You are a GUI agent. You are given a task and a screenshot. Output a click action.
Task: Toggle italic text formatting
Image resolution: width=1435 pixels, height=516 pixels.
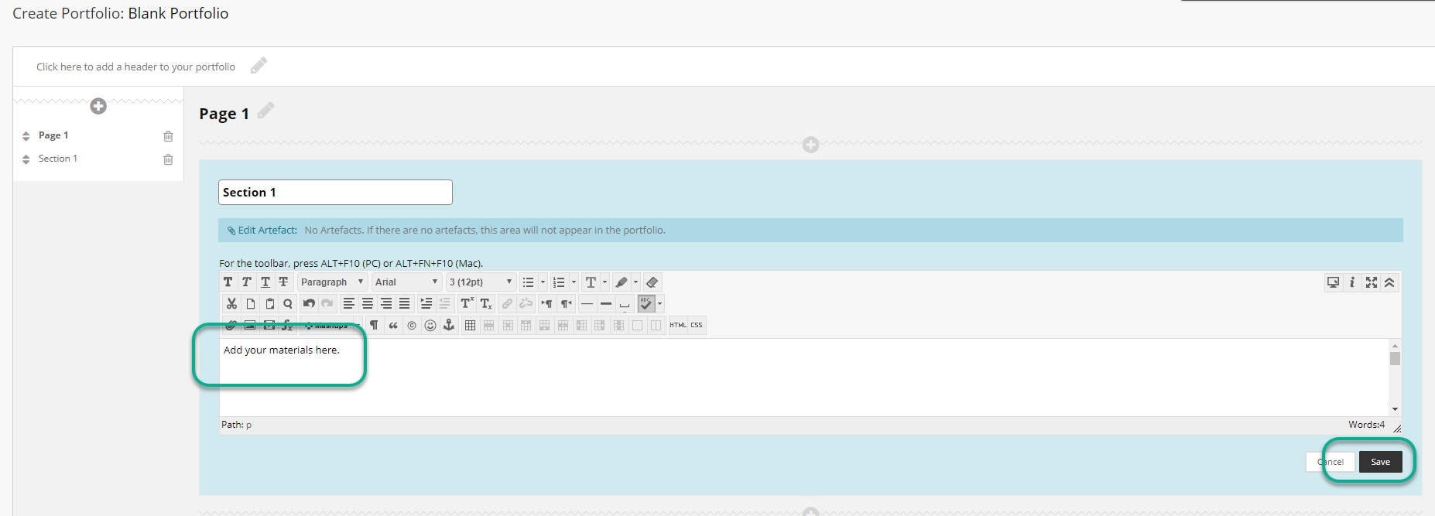(x=246, y=282)
